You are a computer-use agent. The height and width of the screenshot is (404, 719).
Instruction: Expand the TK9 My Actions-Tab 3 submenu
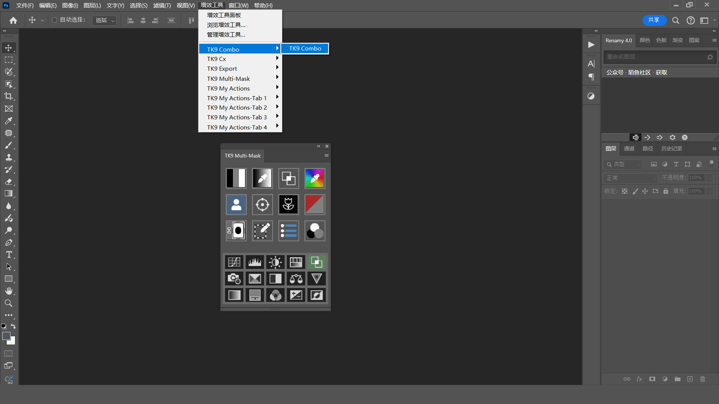240,117
